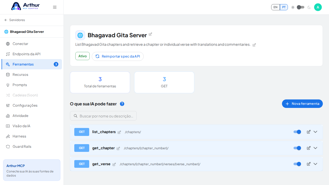
Task: Switch language to EN
Action: click(276, 7)
